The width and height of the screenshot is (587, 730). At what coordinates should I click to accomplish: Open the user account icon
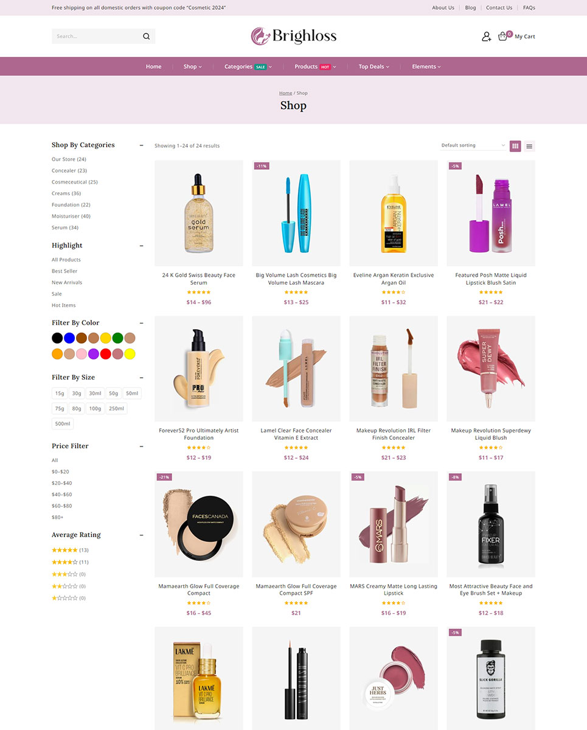click(486, 36)
